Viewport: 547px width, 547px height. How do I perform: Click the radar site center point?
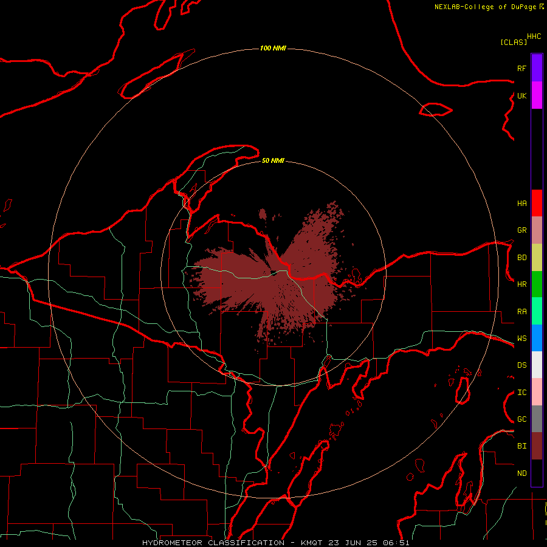[x=273, y=273]
